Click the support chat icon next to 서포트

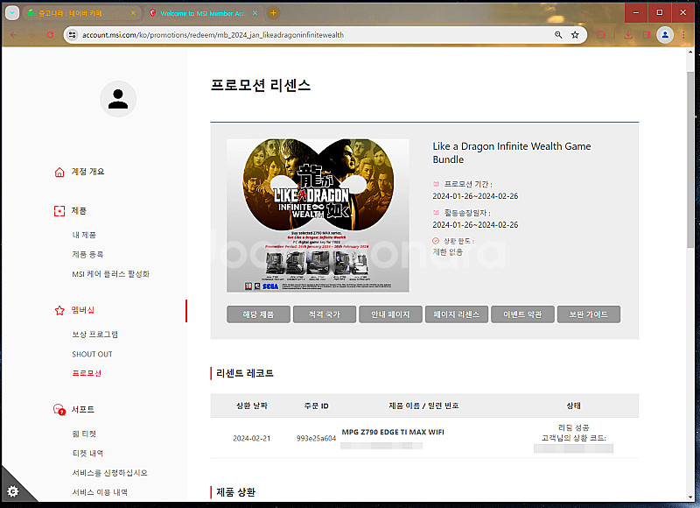click(x=59, y=409)
